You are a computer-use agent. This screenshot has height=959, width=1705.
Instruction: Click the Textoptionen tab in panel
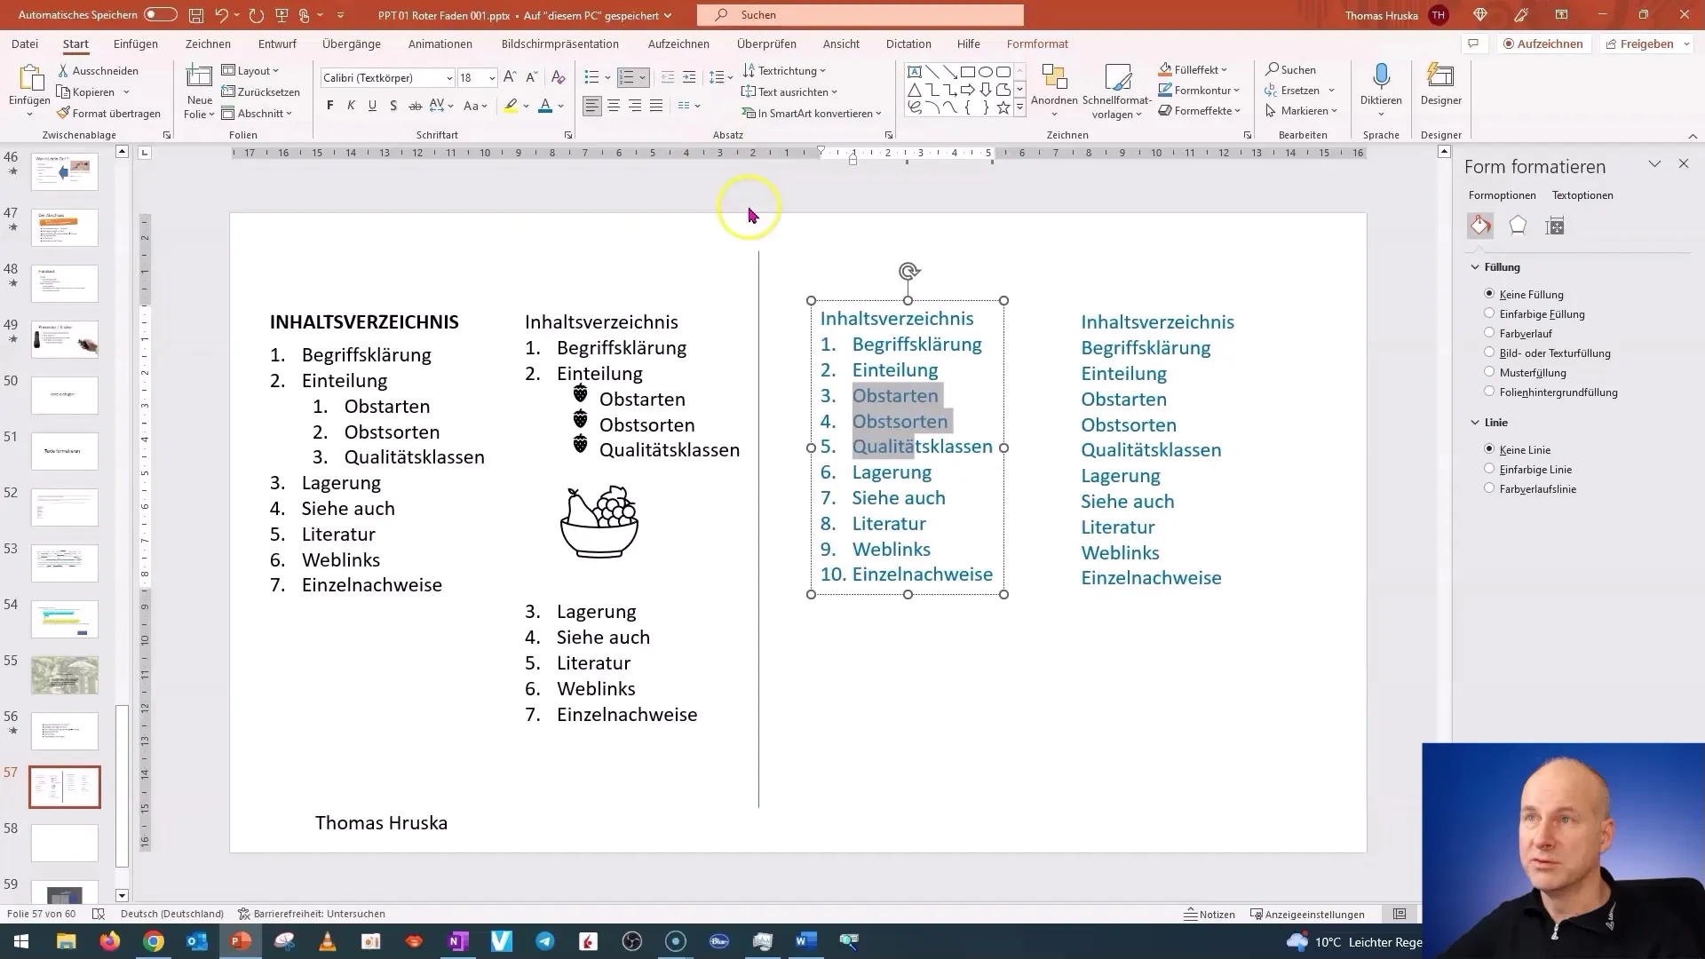(x=1582, y=194)
